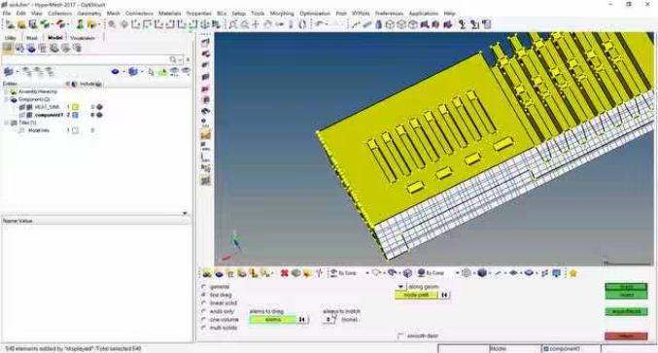The height and width of the screenshot is (353, 658).
Task: Switch to the Model tab
Action: click(55, 38)
